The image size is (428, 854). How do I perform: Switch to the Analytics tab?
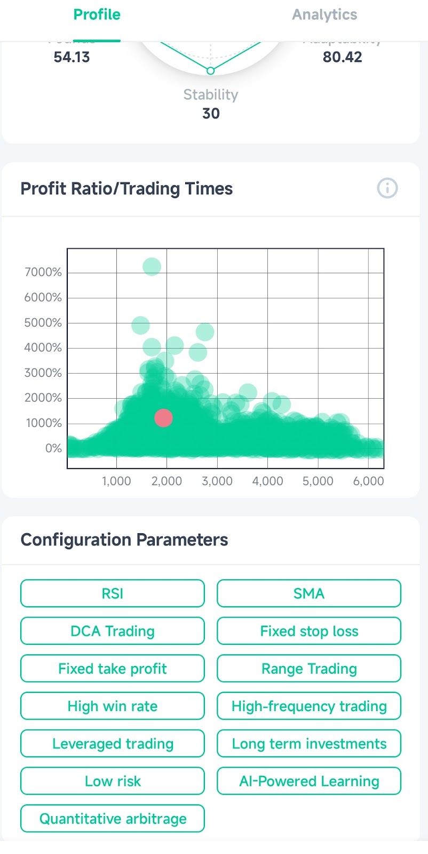(324, 15)
